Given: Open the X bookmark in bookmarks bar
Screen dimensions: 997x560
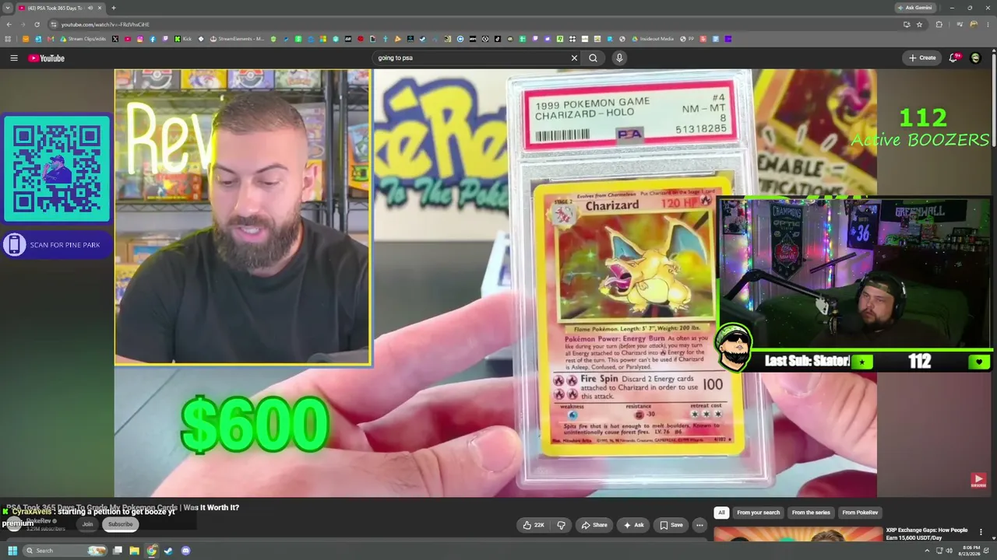Looking at the screenshot, I should [115, 39].
